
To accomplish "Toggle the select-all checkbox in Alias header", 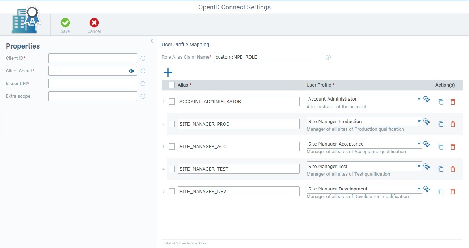I will 172,85.
